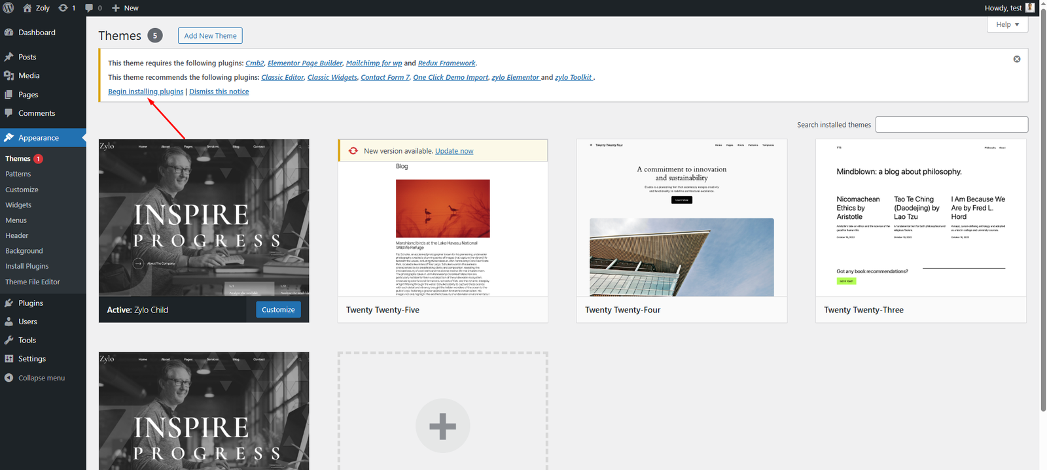The width and height of the screenshot is (1047, 470).
Task: Click Update now for Twenty Twenty-Five
Action: click(x=453, y=151)
